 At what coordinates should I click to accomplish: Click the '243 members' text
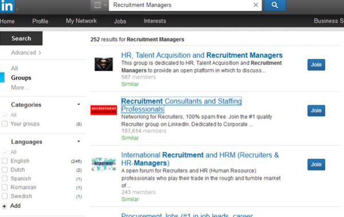click(x=138, y=192)
